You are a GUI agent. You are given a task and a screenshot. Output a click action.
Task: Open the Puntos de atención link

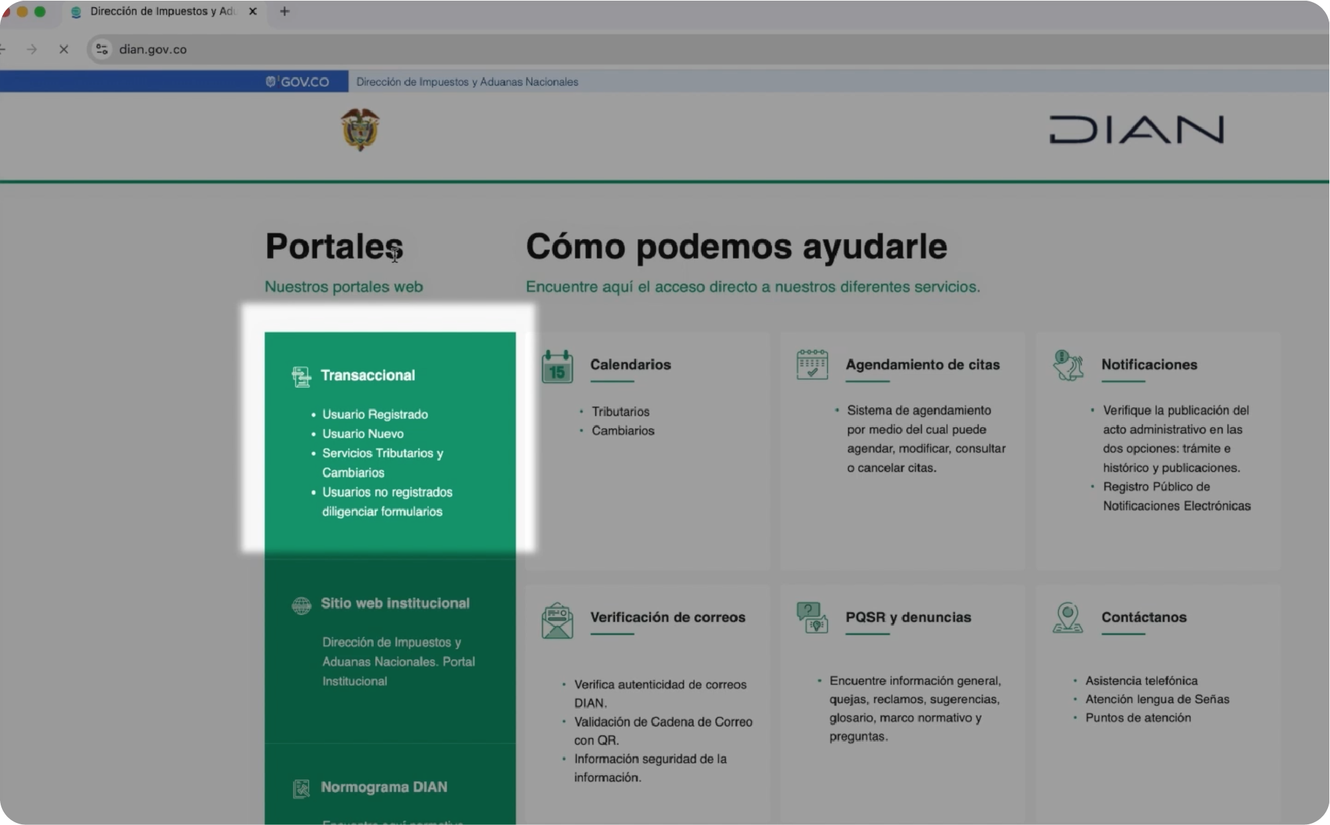[x=1138, y=718]
